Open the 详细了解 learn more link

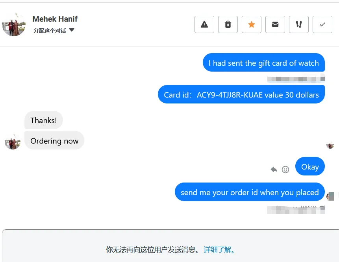219,250
